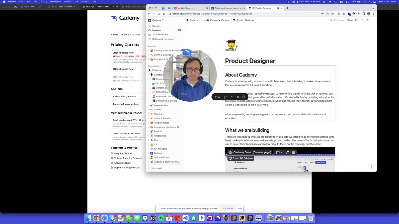Screen dimensions: 399x224
Task: Restart the Loom recording with the undo arrow icon
Action: [232, 97]
